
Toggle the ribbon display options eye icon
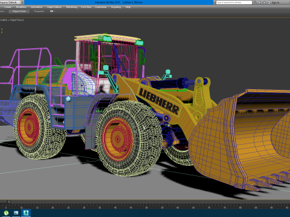52,11
